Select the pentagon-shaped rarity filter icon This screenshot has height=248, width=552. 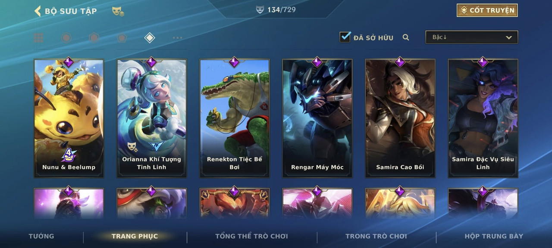(x=122, y=38)
